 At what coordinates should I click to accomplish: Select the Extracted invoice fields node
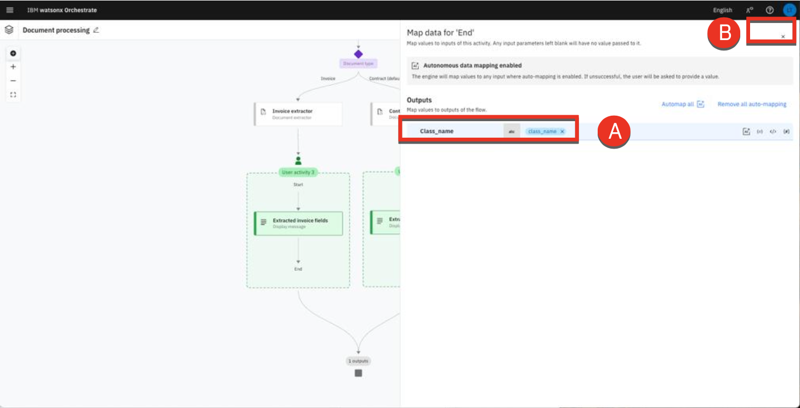click(298, 223)
